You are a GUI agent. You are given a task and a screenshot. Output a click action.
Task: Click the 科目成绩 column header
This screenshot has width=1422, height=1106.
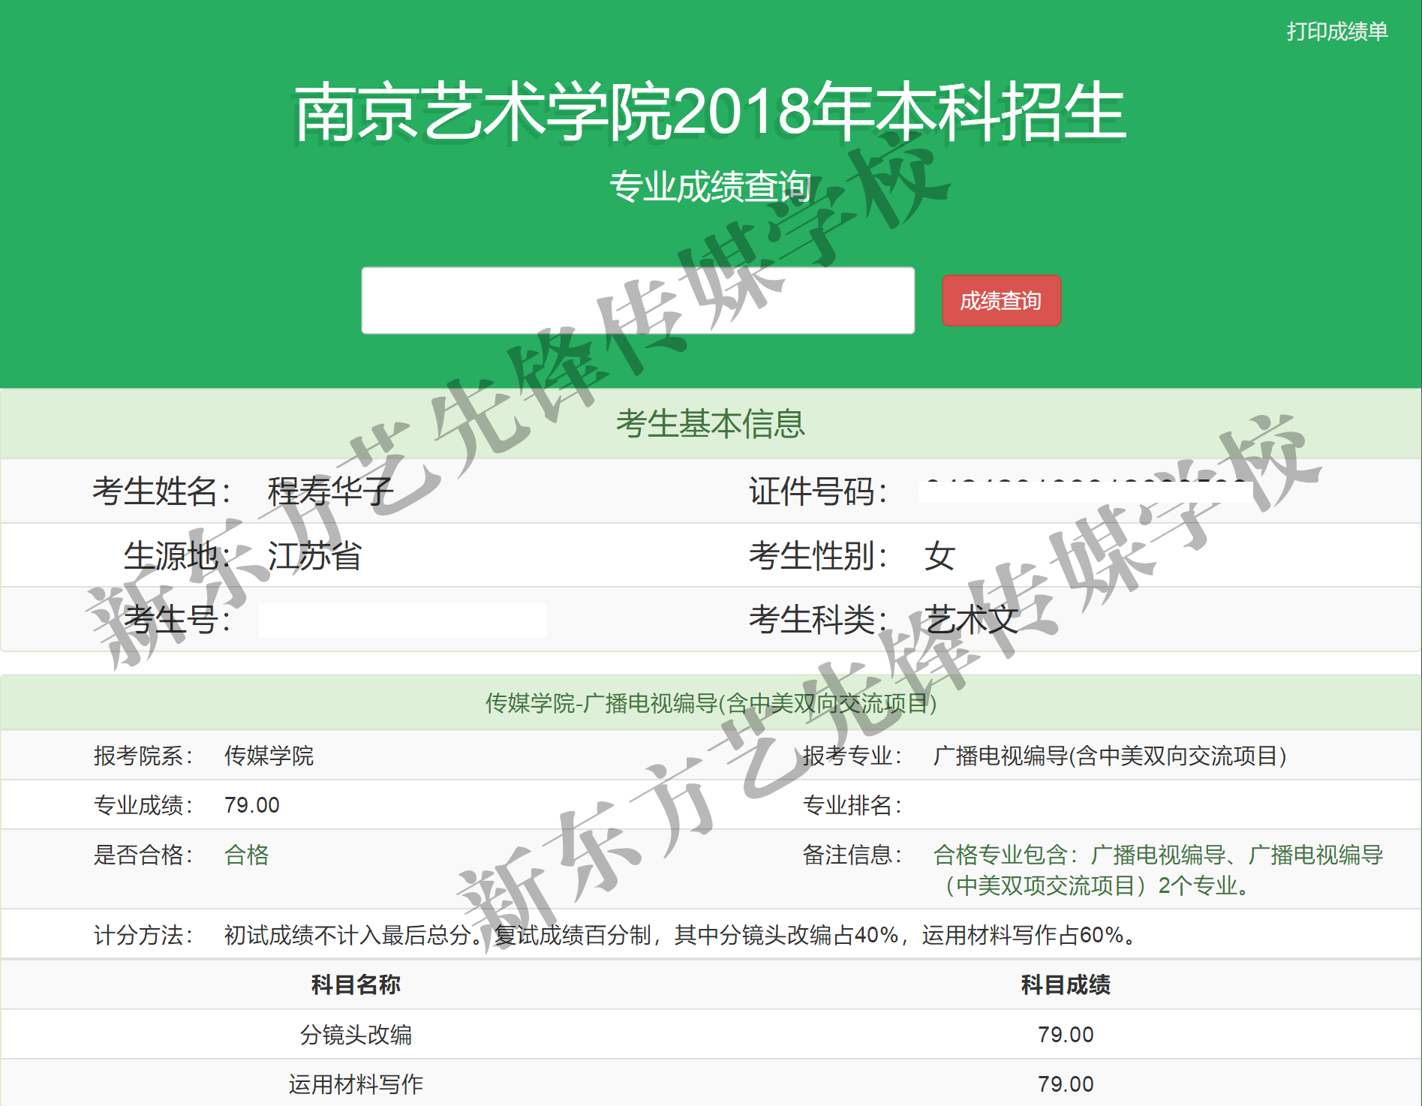coord(1066,984)
